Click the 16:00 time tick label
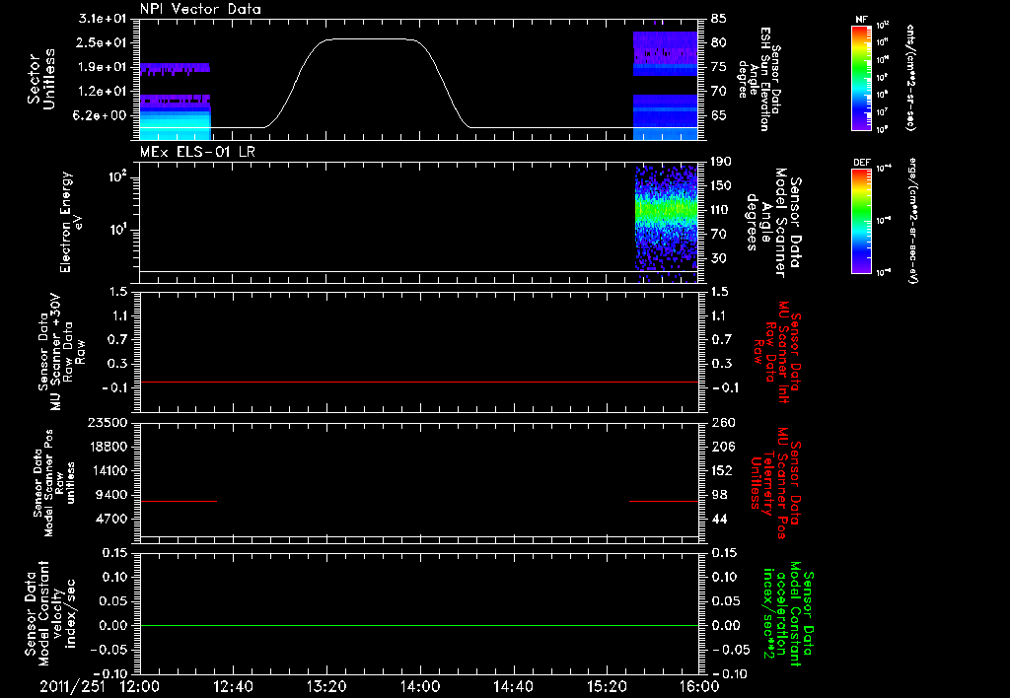The image size is (1010, 698). click(x=699, y=686)
